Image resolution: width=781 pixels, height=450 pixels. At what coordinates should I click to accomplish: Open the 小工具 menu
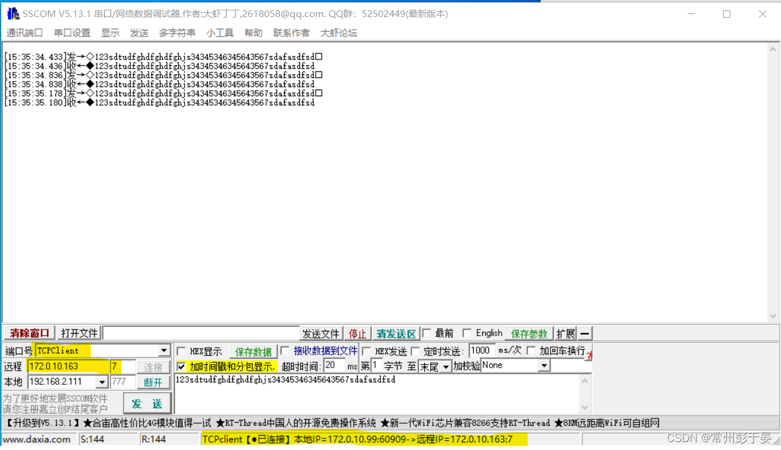pos(219,33)
